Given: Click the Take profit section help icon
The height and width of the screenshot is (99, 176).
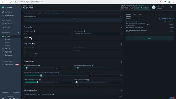Looking at the screenshot, I should (x=122, y=28).
